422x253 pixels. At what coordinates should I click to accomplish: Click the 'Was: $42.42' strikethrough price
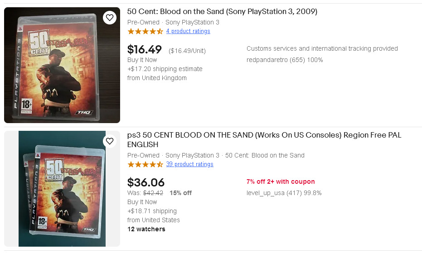click(x=145, y=193)
